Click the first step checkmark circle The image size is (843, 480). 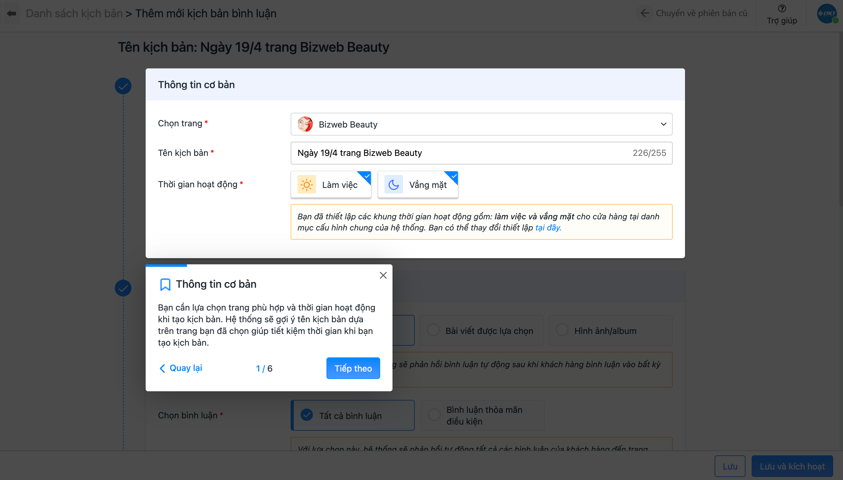123,86
